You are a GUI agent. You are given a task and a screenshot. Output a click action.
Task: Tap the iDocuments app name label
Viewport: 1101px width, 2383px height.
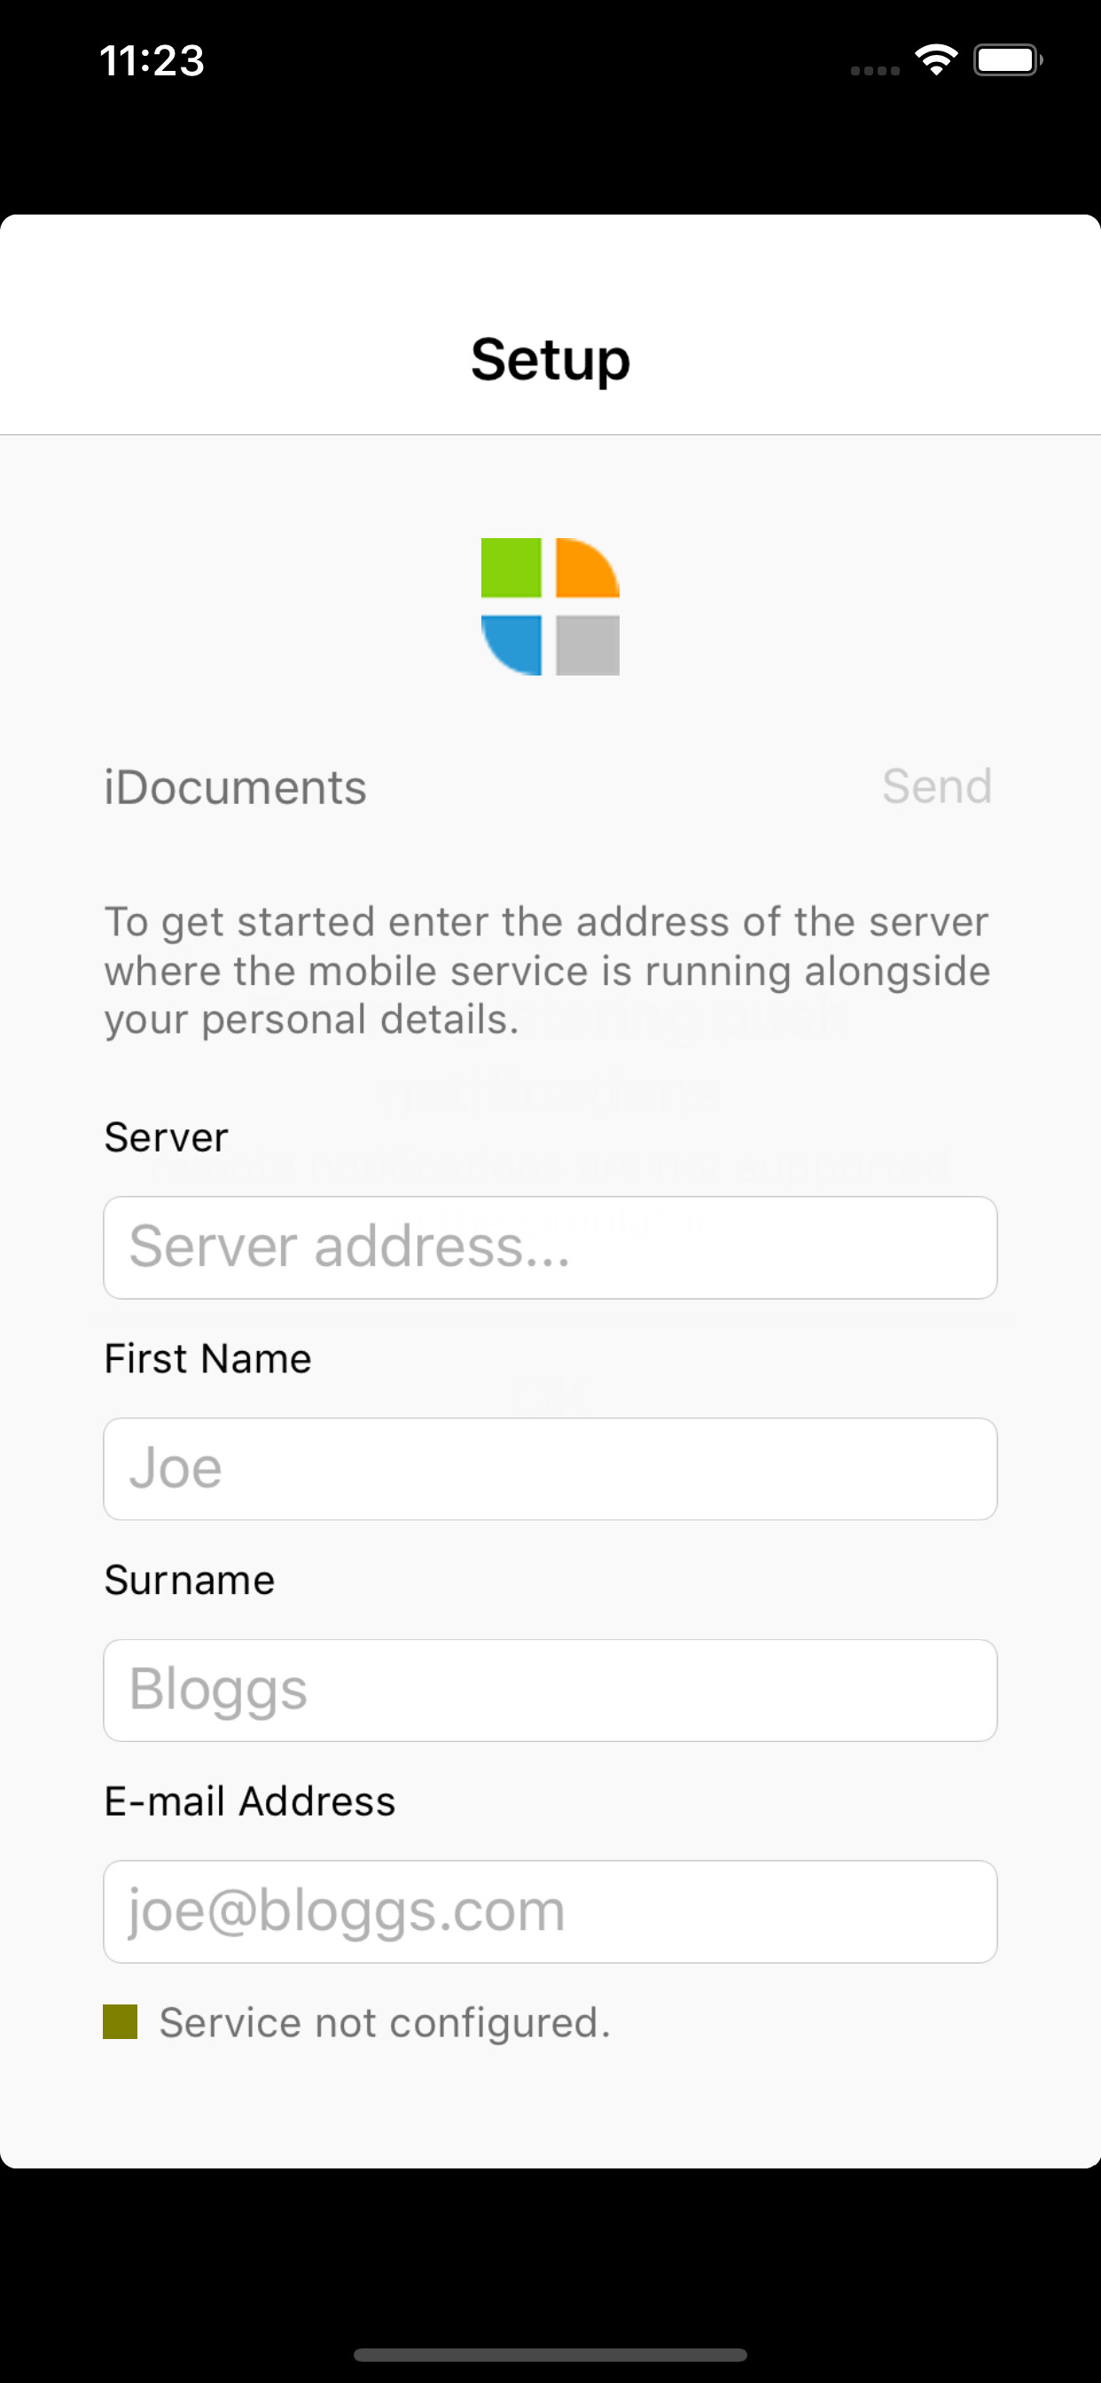235,787
